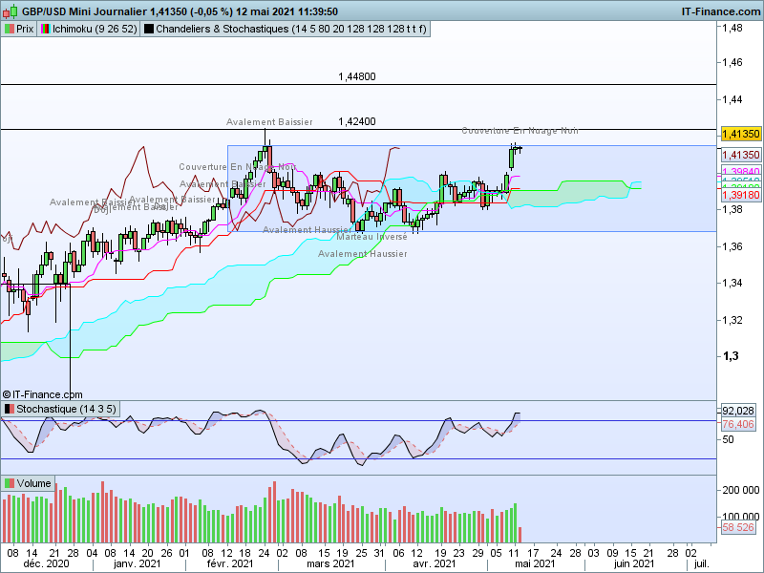Viewport: 764px width, 573px height.
Task: Click the 'janv. 2021' time axis label
Action: [137, 563]
